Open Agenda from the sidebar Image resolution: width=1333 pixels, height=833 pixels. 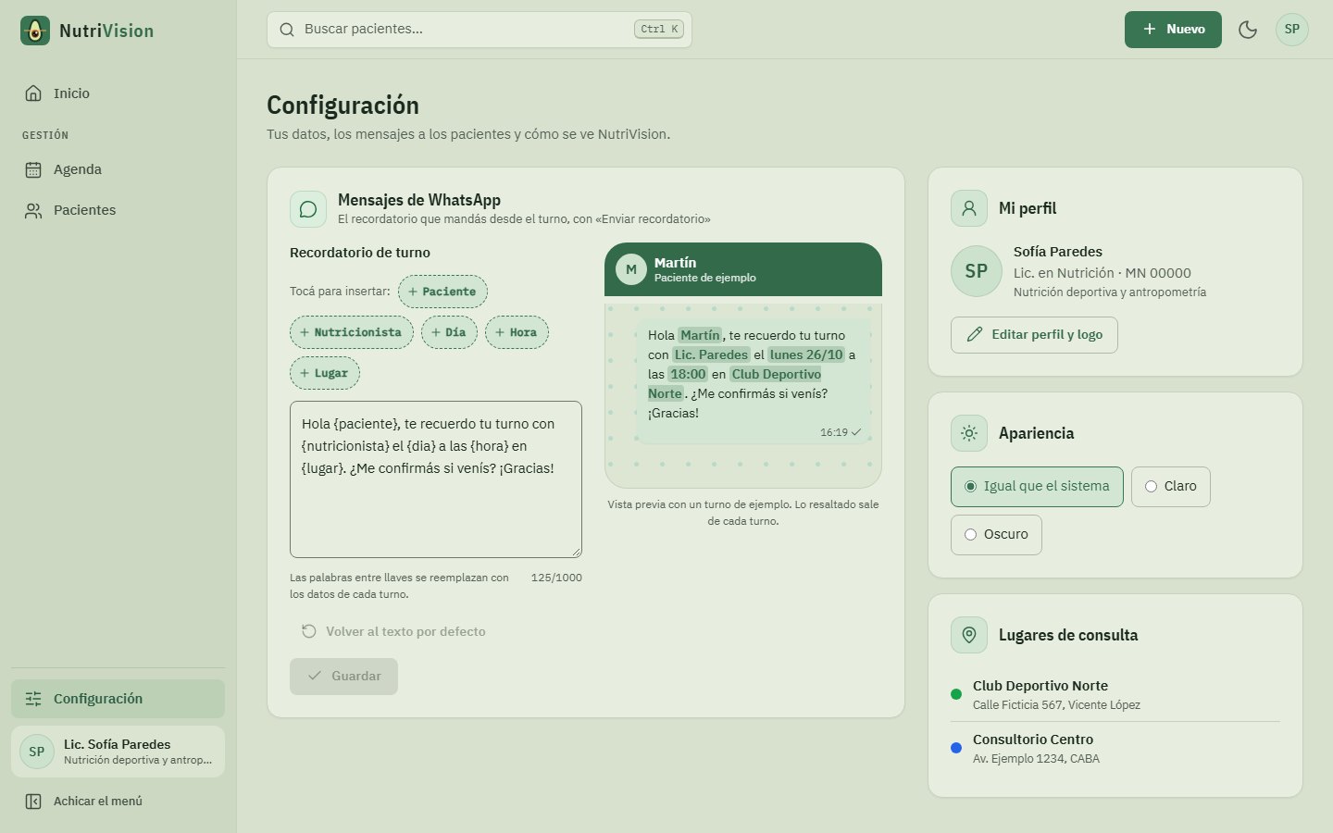point(118,169)
